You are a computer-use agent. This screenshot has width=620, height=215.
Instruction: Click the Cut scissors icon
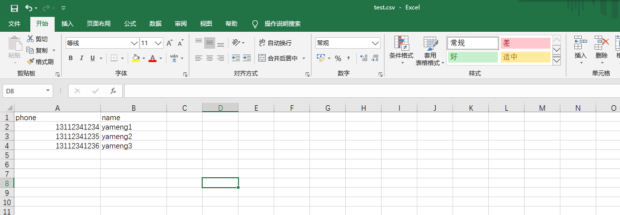[30, 39]
